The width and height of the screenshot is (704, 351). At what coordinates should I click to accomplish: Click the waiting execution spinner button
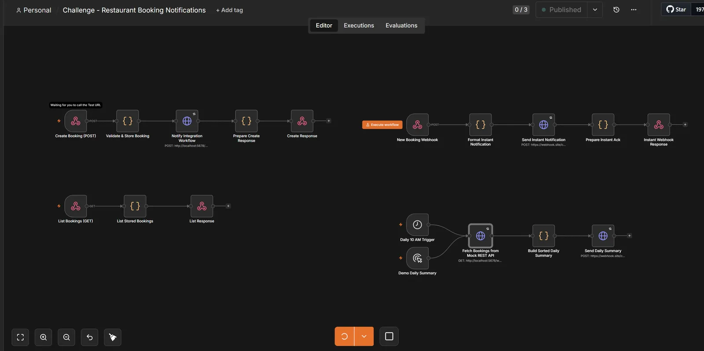[345, 336]
